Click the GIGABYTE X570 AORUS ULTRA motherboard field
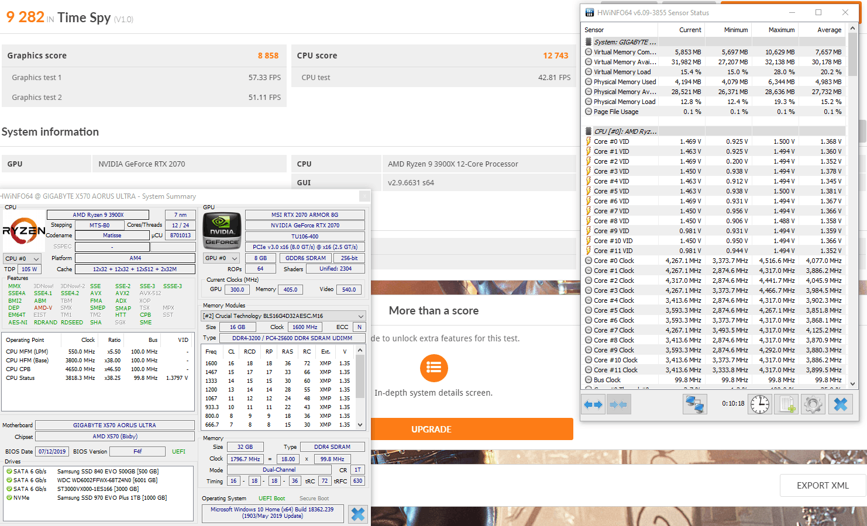The image size is (867, 526). pos(115,425)
